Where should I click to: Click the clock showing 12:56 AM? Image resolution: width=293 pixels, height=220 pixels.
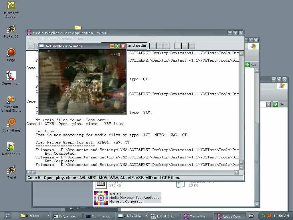(x=281, y=216)
